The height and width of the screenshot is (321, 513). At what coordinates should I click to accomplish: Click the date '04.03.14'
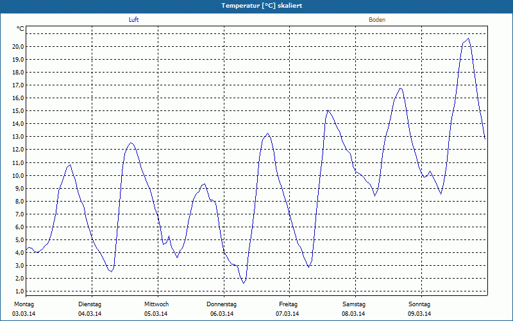90,314
